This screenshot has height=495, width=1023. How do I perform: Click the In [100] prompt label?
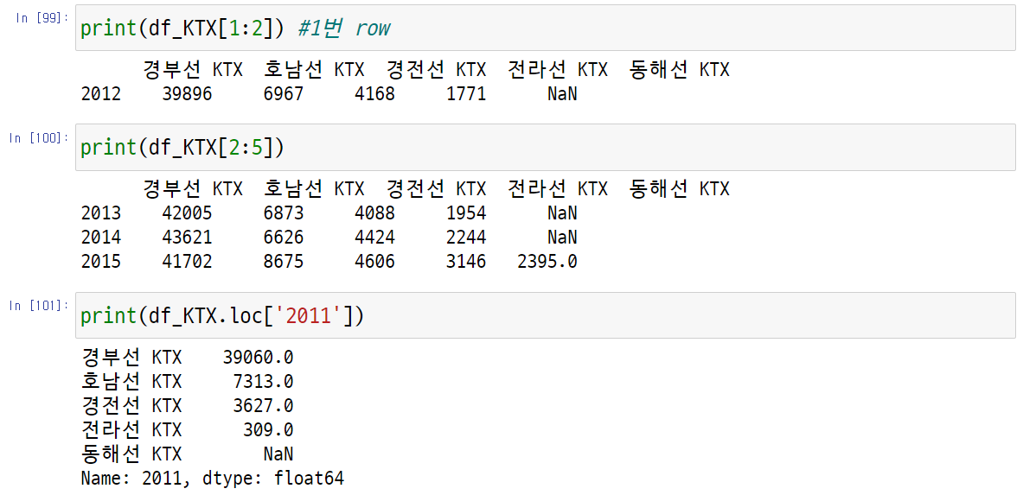[39, 137]
